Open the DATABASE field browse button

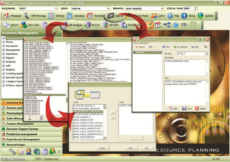(56, 9)
